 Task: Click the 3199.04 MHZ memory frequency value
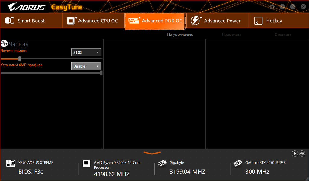[187, 172]
